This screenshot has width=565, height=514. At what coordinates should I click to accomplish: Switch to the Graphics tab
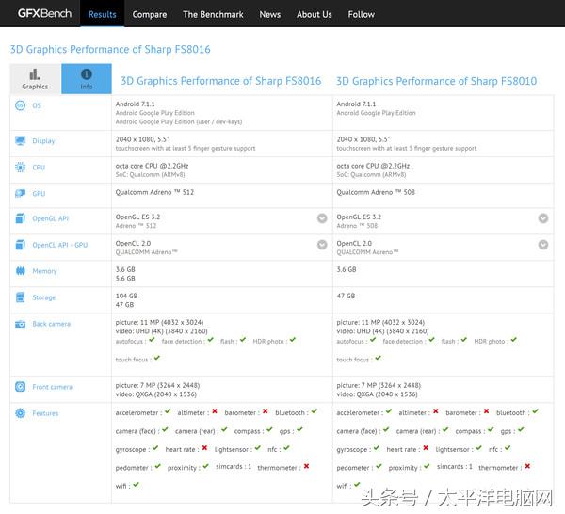[36, 79]
